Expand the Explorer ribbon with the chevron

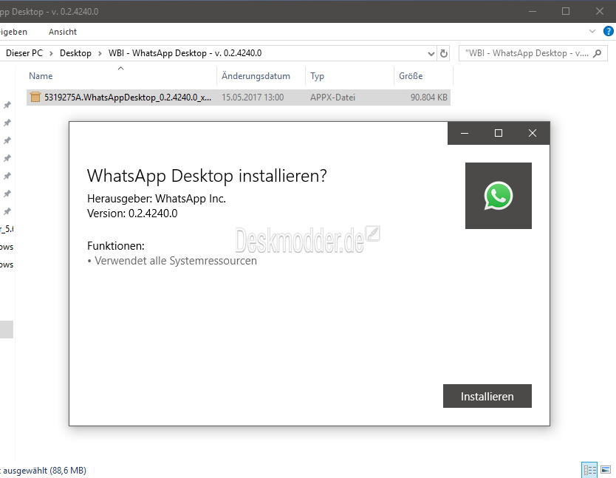coord(592,31)
